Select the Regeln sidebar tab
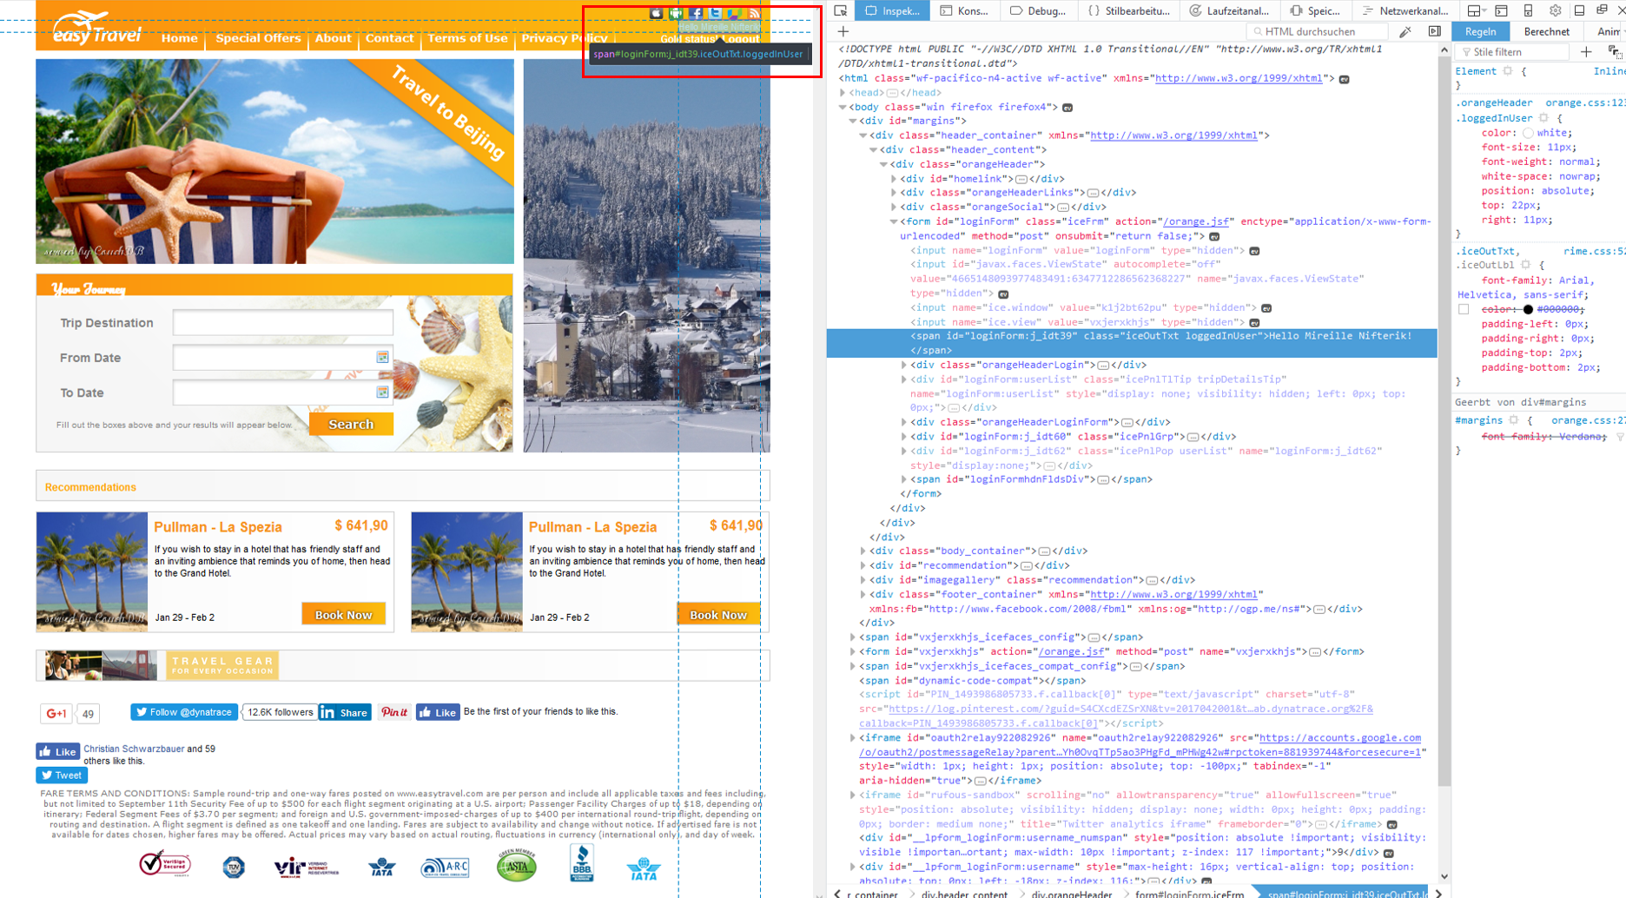1626x898 pixels. 1480,31
